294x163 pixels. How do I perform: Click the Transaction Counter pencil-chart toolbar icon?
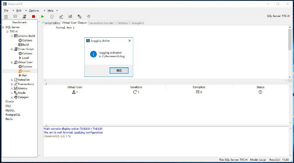[x=61, y=16]
